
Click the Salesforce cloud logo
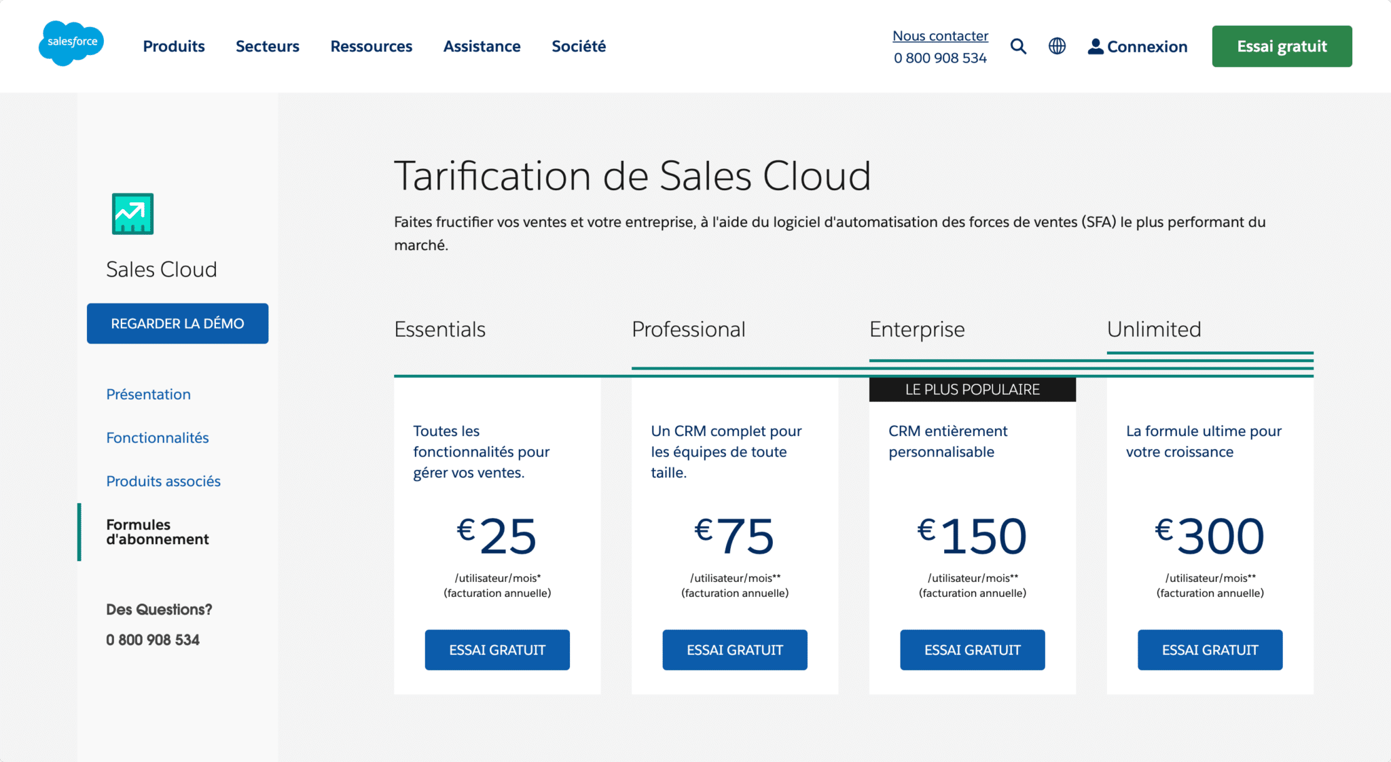(x=71, y=43)
